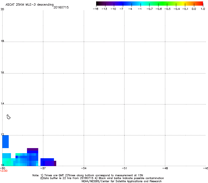Click the color bar label -0.7

[x=150, y=9]
